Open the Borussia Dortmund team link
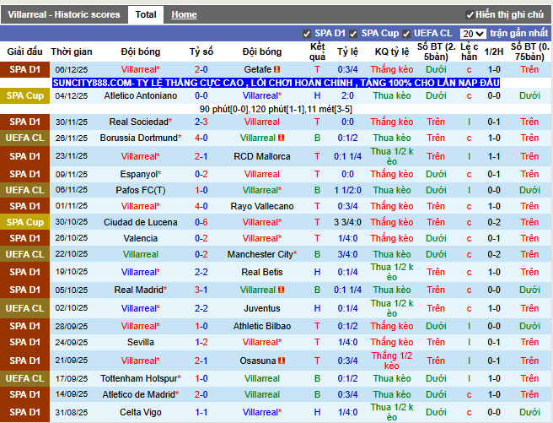The image size is (553, 423). click(x=138, y=138)
